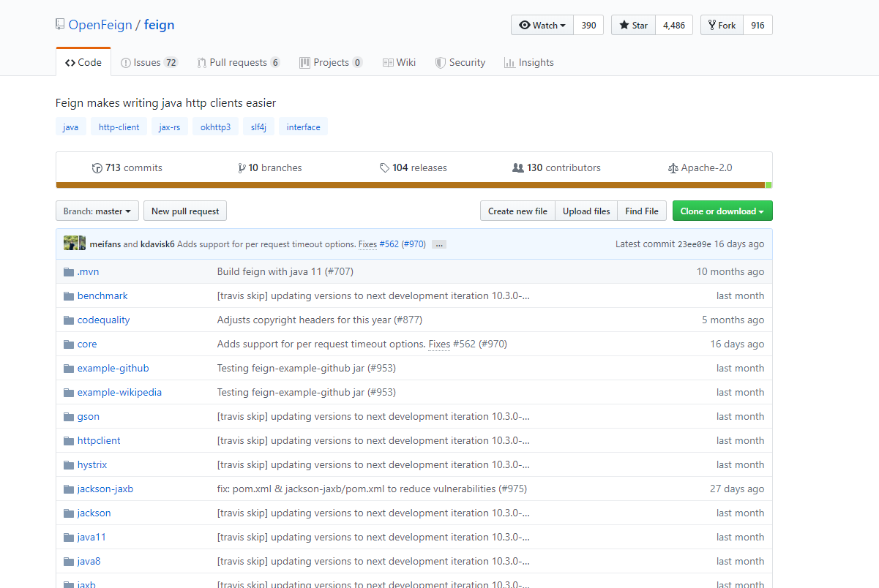Click the contributors people icon
This screenshot has width=879, height=588.
click(518, 168)
